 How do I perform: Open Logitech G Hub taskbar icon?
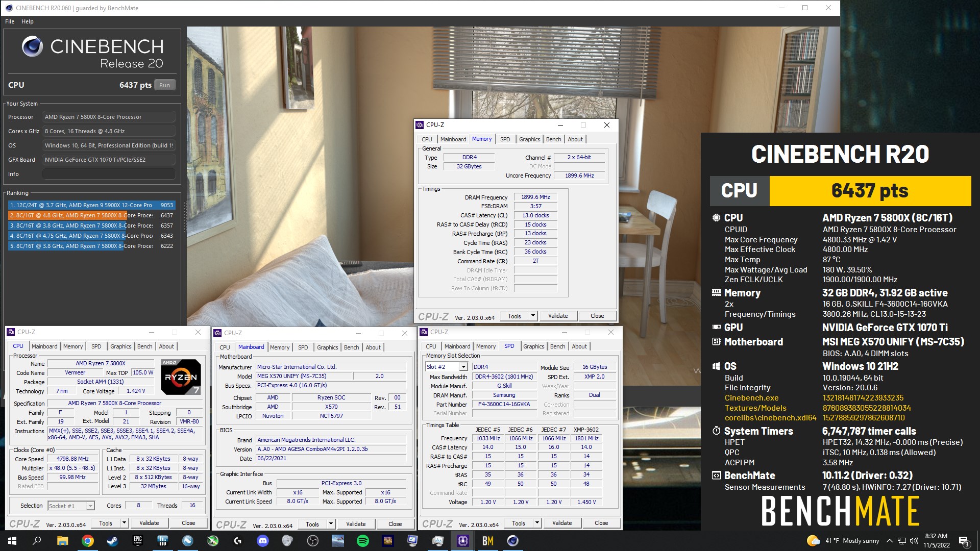pos(238,541)
